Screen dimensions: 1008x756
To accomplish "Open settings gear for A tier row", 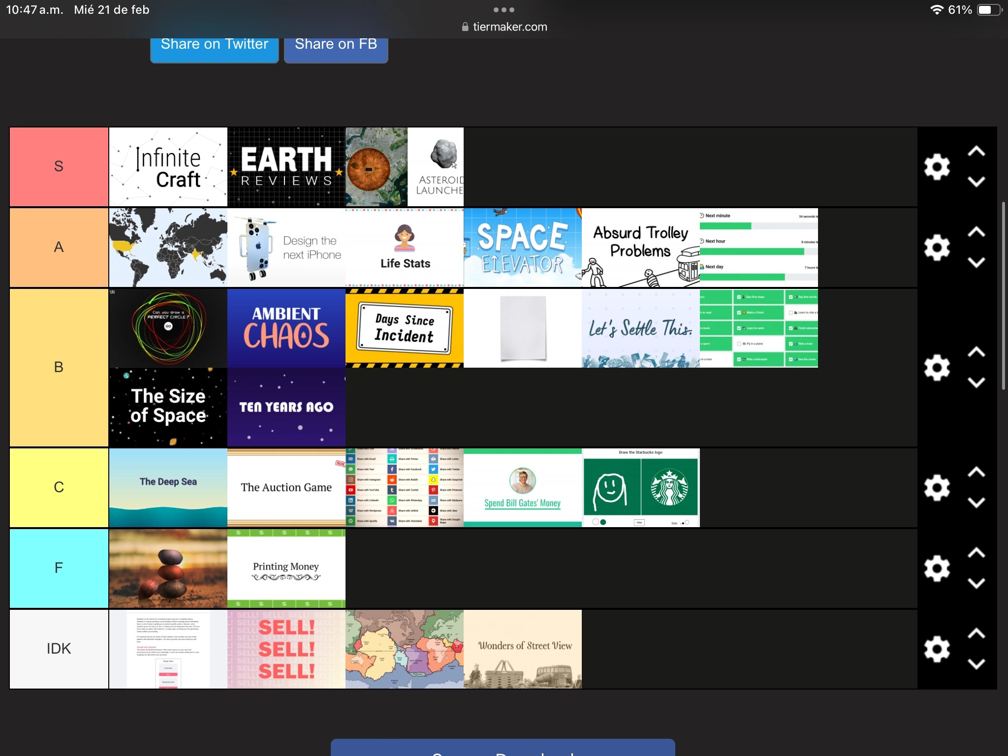I will coord(937,248).
